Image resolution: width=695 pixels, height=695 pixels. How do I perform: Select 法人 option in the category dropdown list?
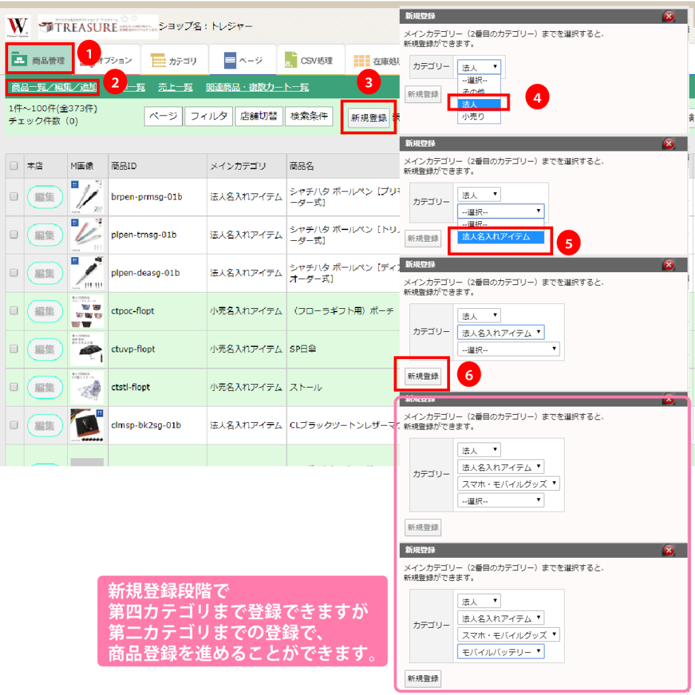pos(473,104)
